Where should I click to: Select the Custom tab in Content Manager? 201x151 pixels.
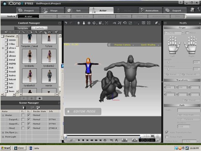pos(39,28)
